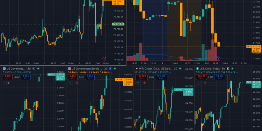Expand the collapsed legend on the Dollar Index chart
The image size is (262, 131).
tap(198, 83)
